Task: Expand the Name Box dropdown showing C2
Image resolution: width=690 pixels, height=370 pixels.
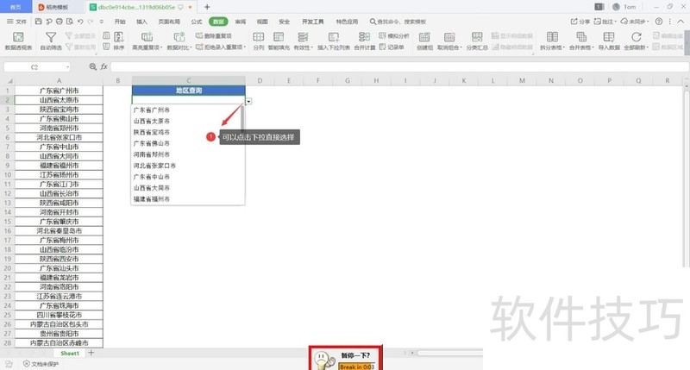Action: click(x=67, y=66)
